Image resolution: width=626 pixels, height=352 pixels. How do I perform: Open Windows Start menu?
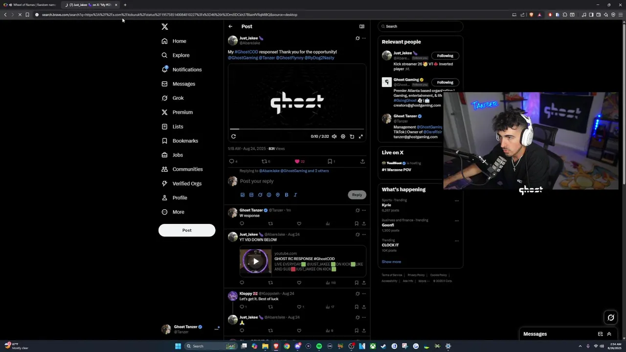(178, 346)
